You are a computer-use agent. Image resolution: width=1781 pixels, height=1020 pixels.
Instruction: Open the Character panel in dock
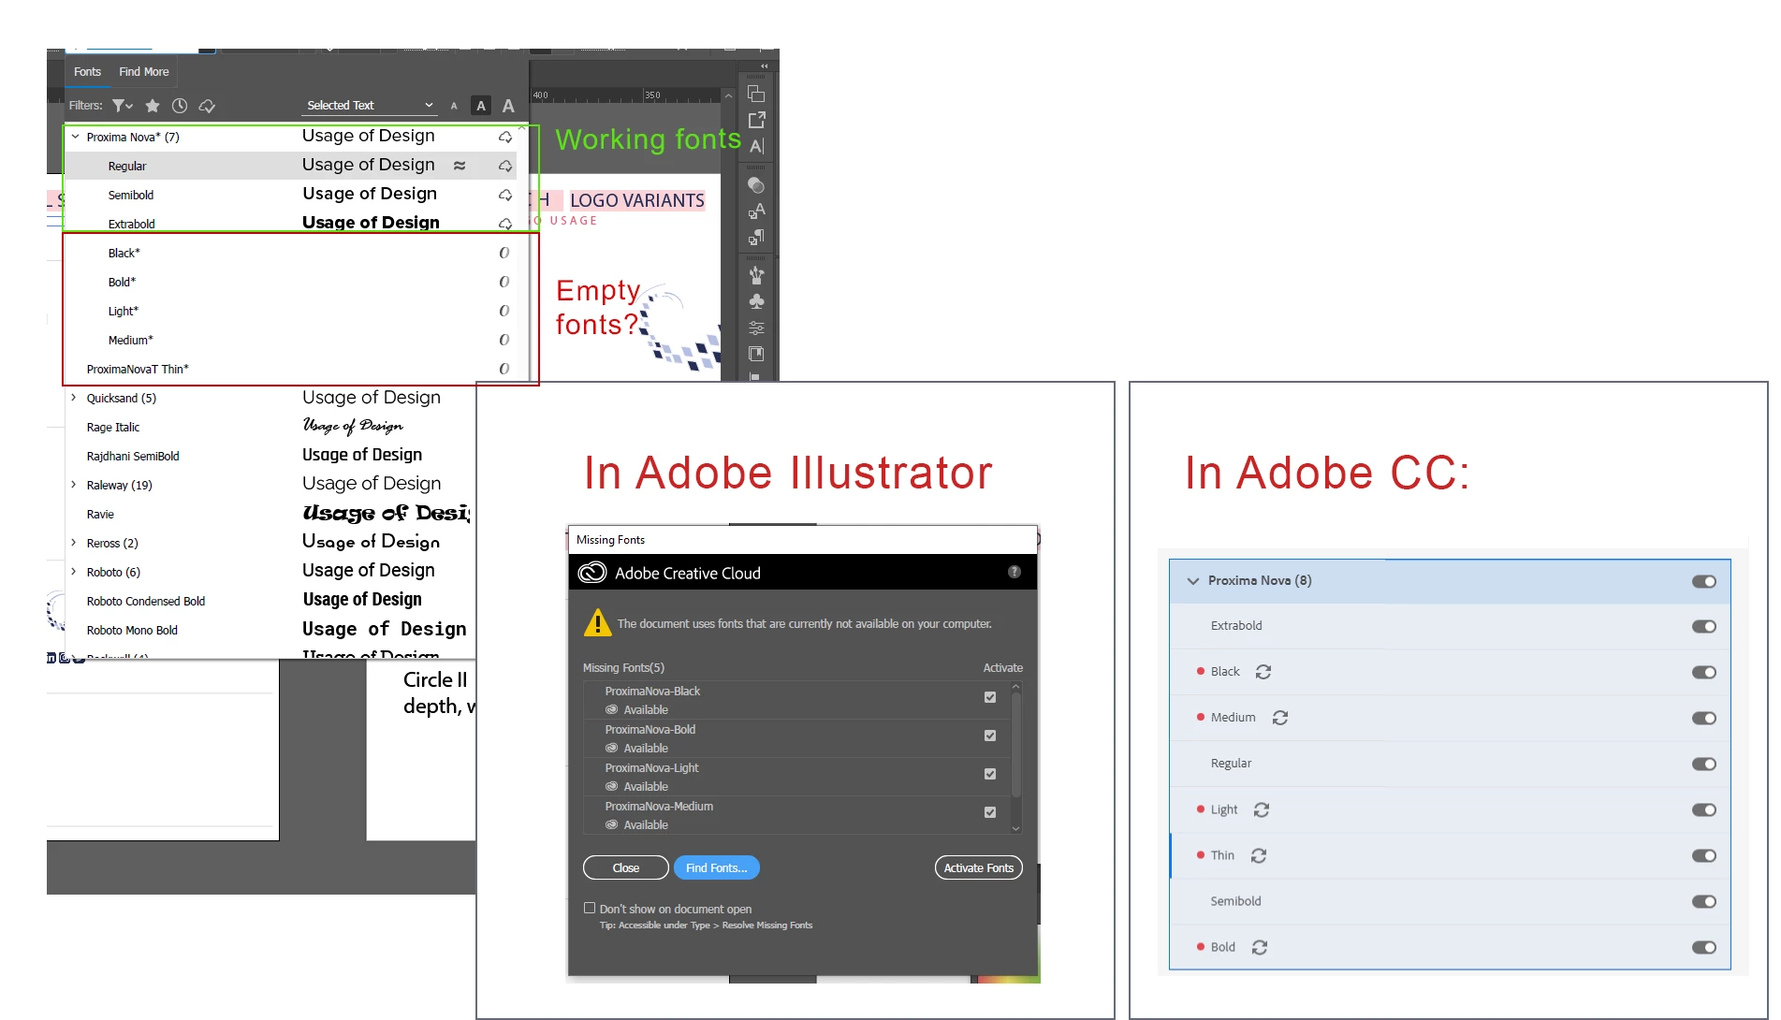pos(756,146)
